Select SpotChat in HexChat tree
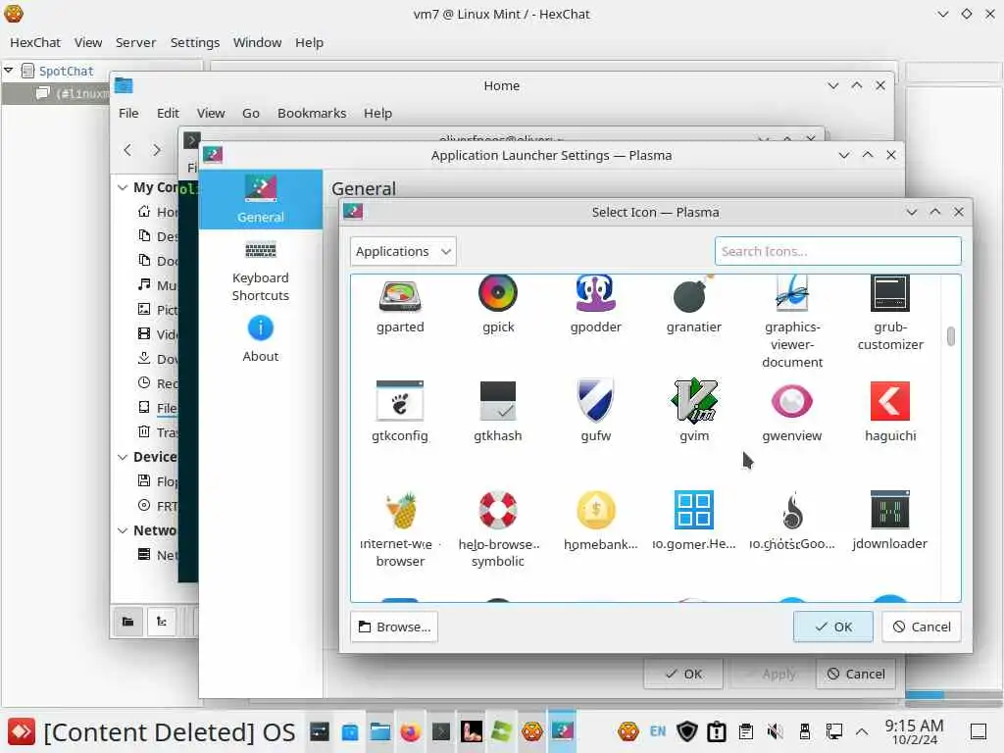Viewport: 1004px width, 753px height. 66,71
